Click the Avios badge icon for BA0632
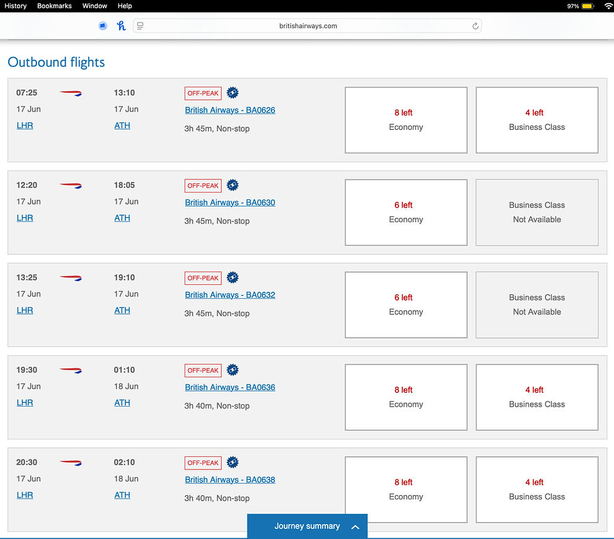The width and height of the screenshot is (614, 539). pyautogui.click(x=232, y=278)
